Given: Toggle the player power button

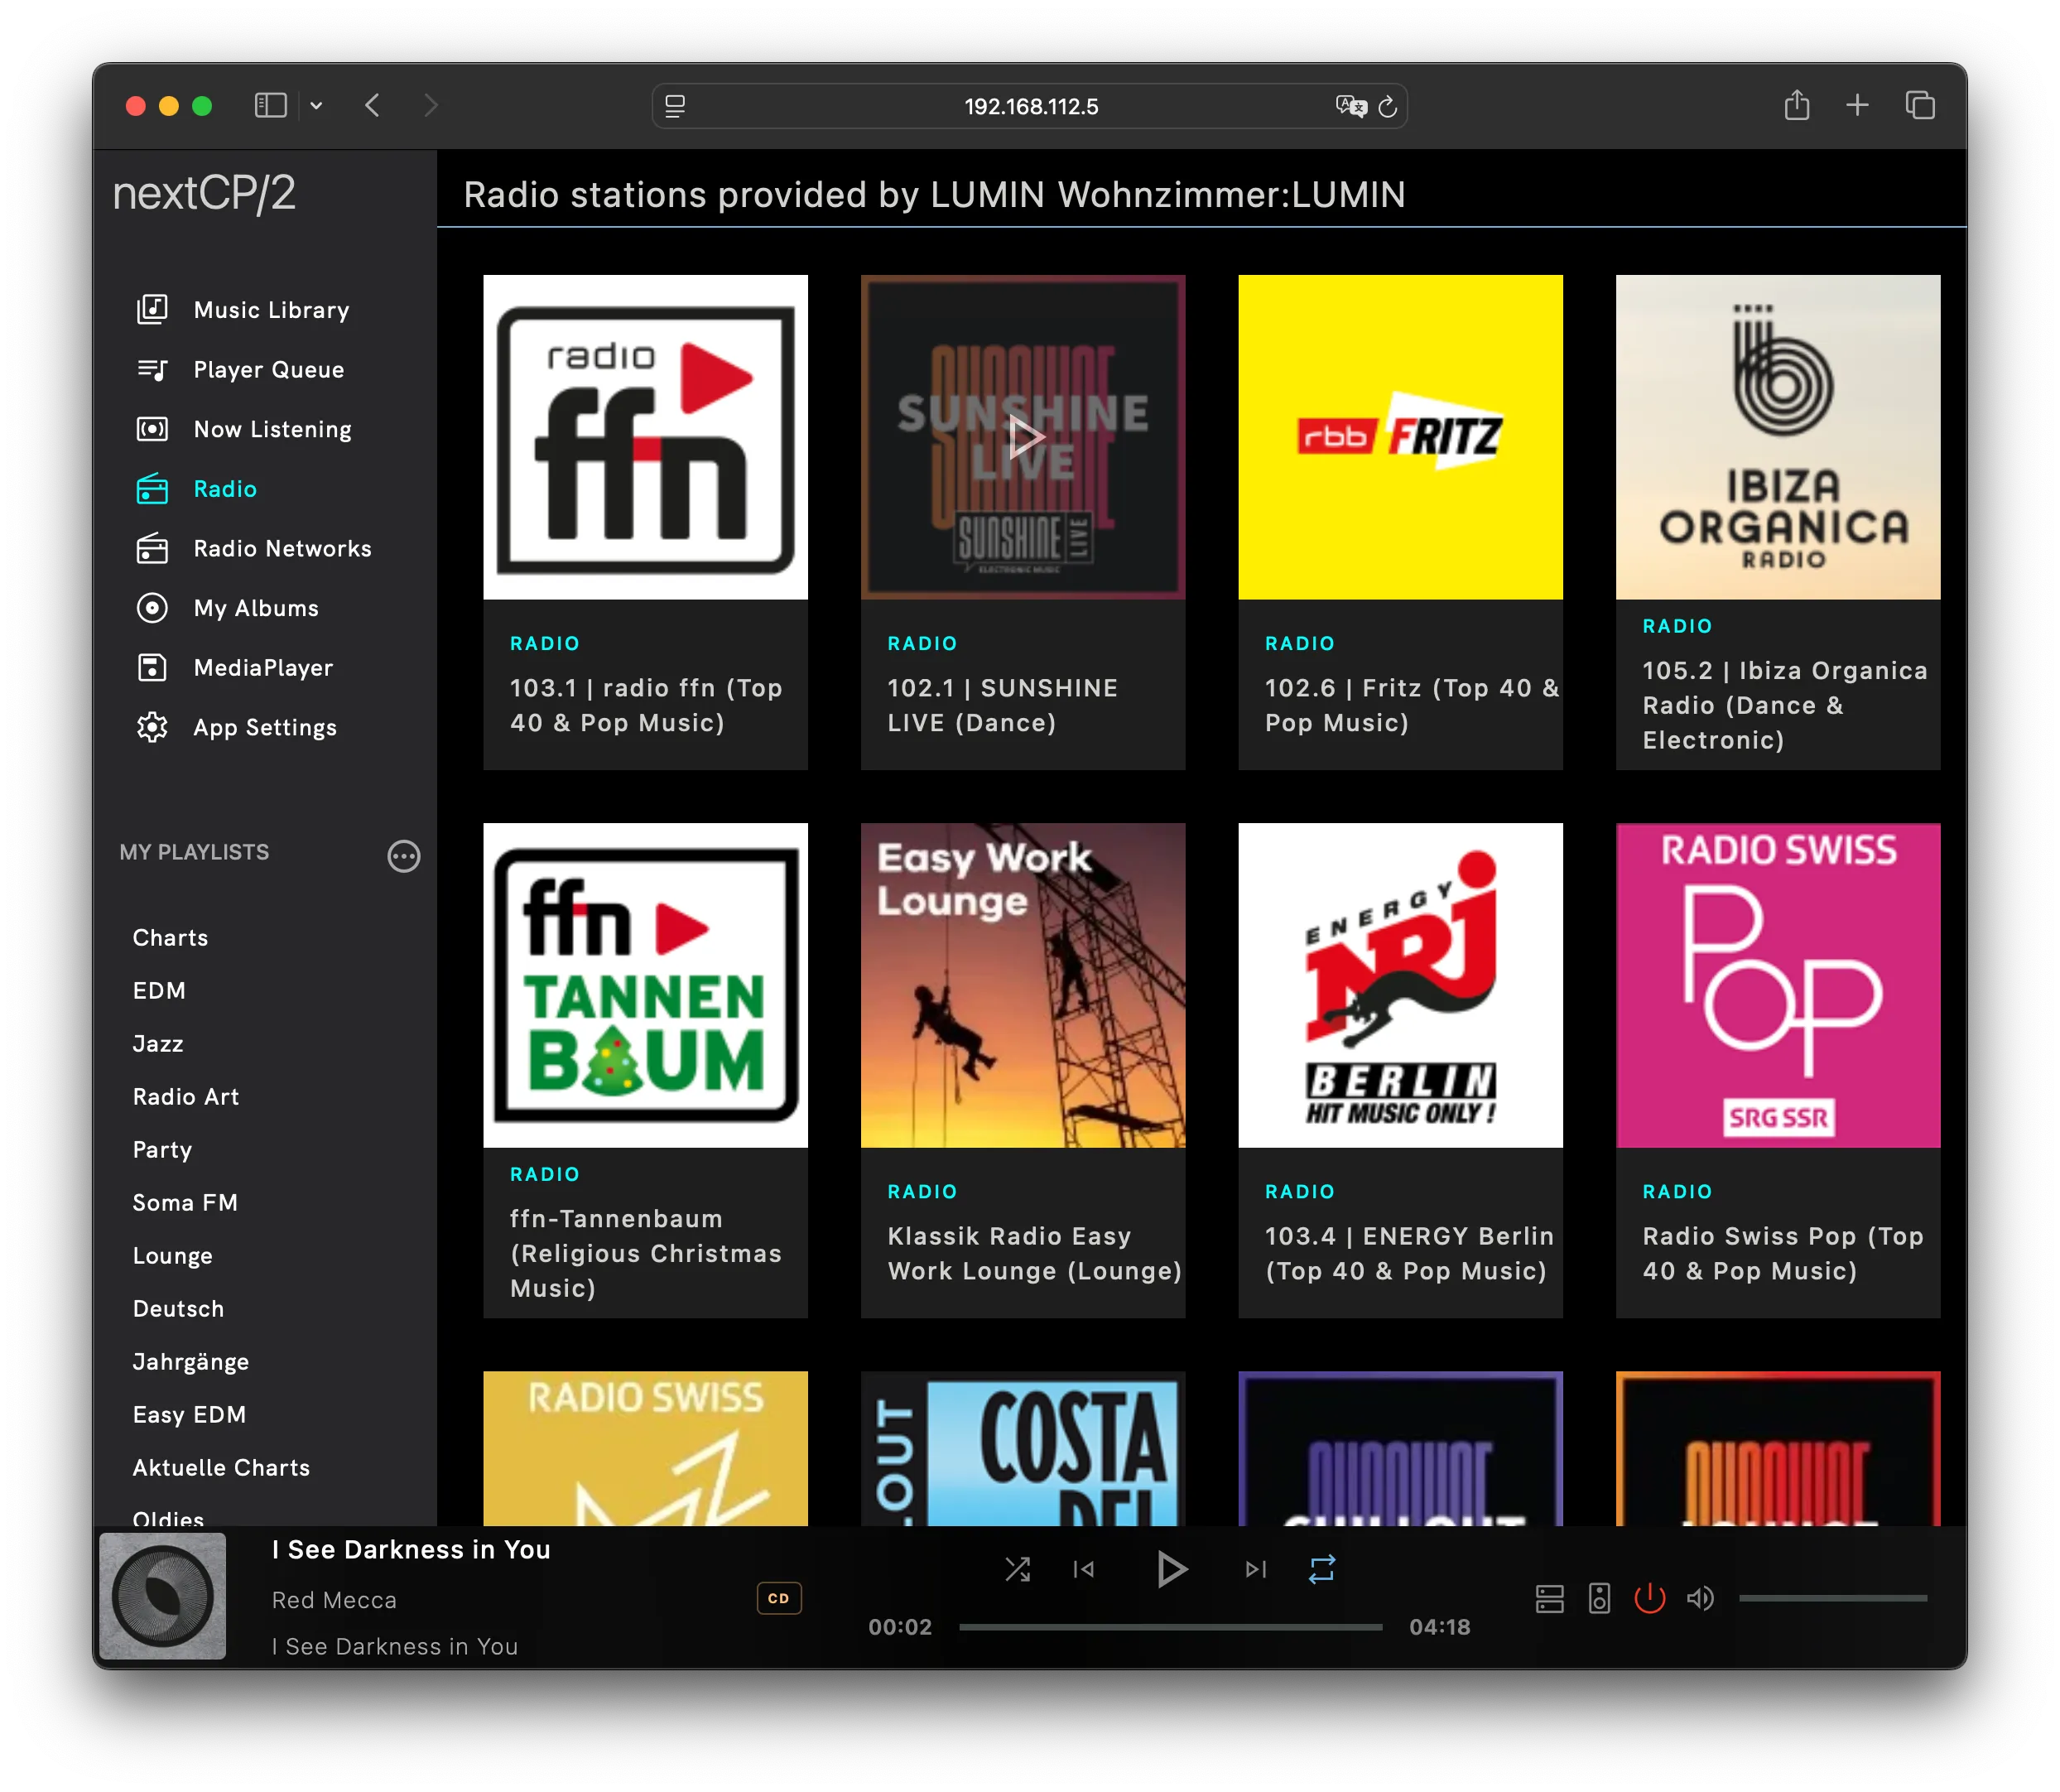Looking at the screenshot, I should 1649,1598.
